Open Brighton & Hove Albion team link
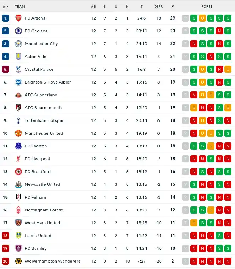This screenshot has height=269, width=235. pos(48,82)
